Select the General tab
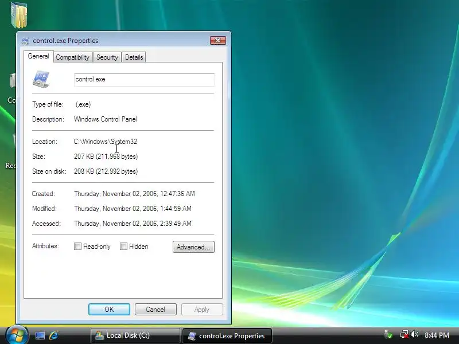 tap(38, 56)
